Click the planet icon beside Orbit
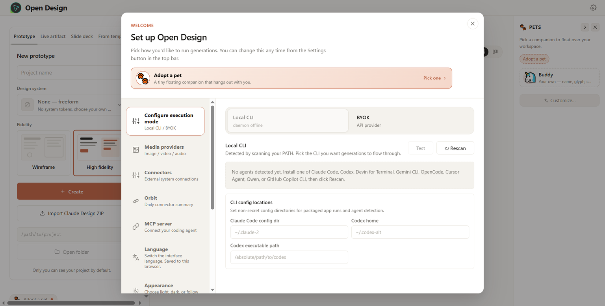Screen dimensions: 605x306 point(136,201)
